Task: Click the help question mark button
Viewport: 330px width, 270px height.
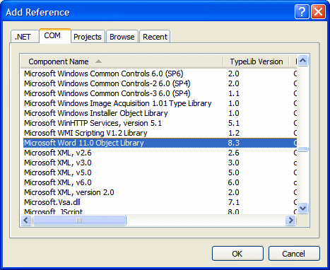Action: pos(302,11)
